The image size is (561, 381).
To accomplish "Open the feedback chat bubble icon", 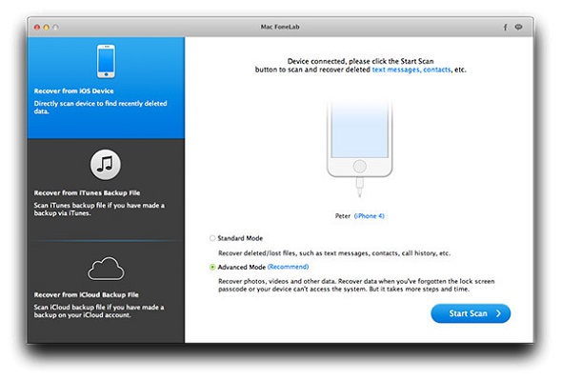I will click(518, 27).
